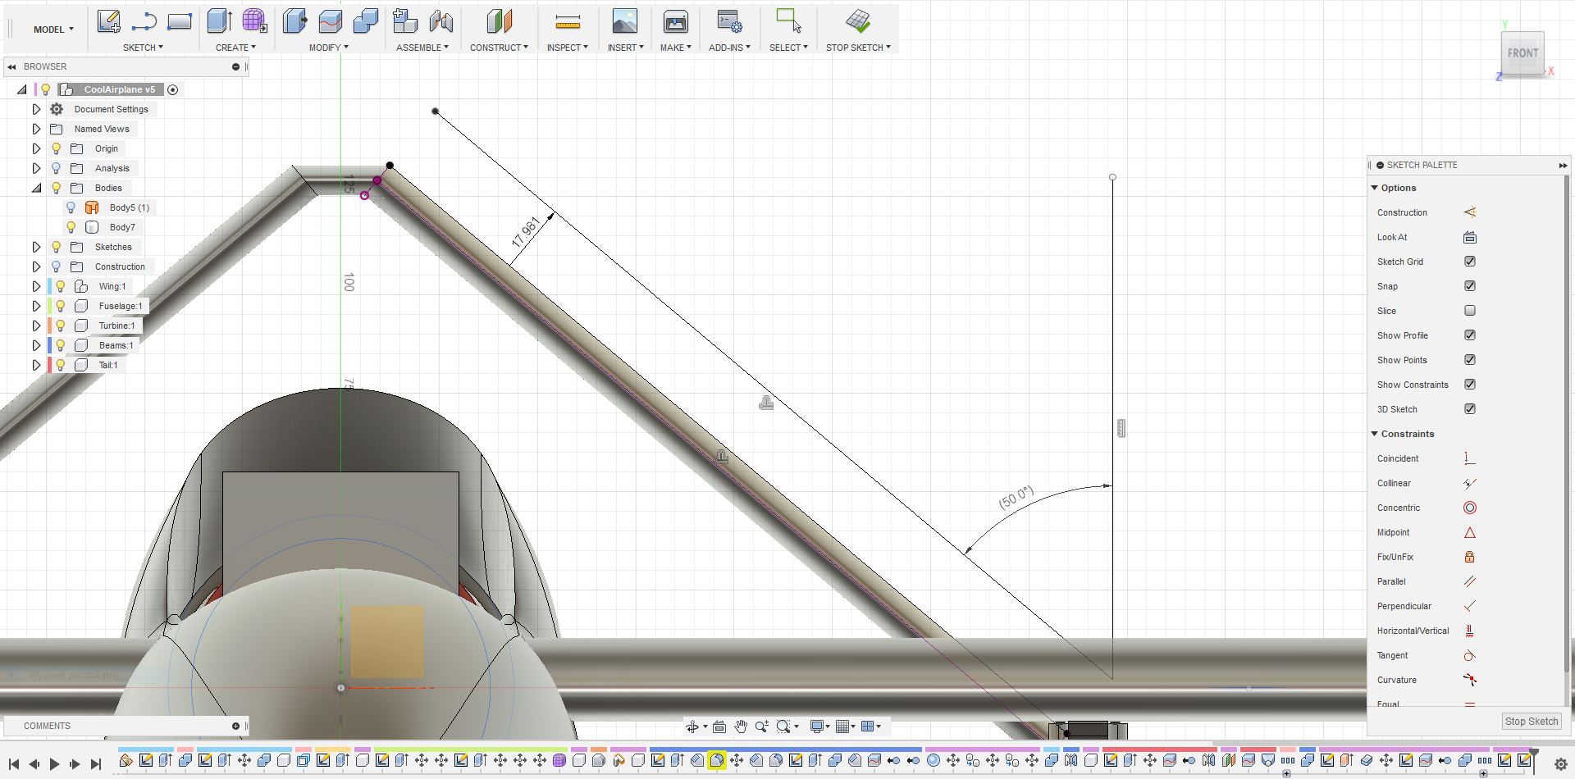Expand the Origin folder
The width and height of the screenshot is (1575, 779).
point(36,148)
